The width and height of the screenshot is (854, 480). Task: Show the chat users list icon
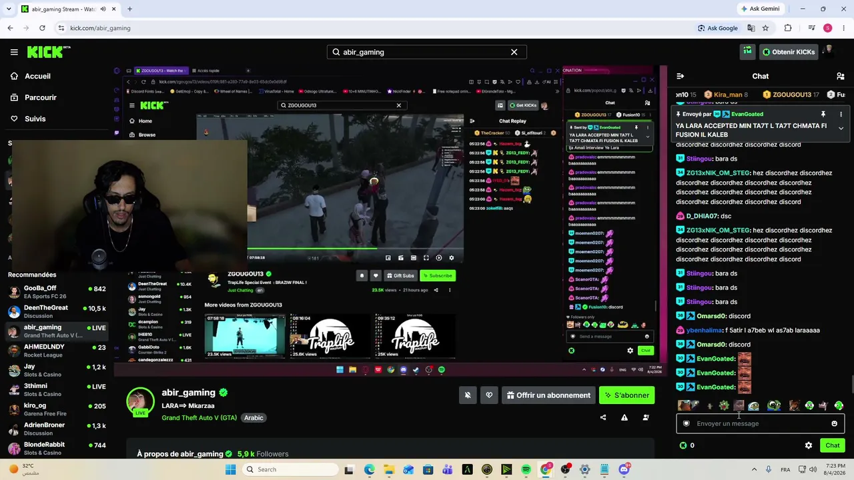click(x=840, y=76)
